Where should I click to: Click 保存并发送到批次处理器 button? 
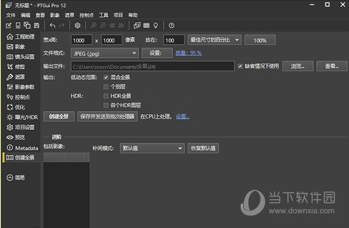(x=107, y=116)
